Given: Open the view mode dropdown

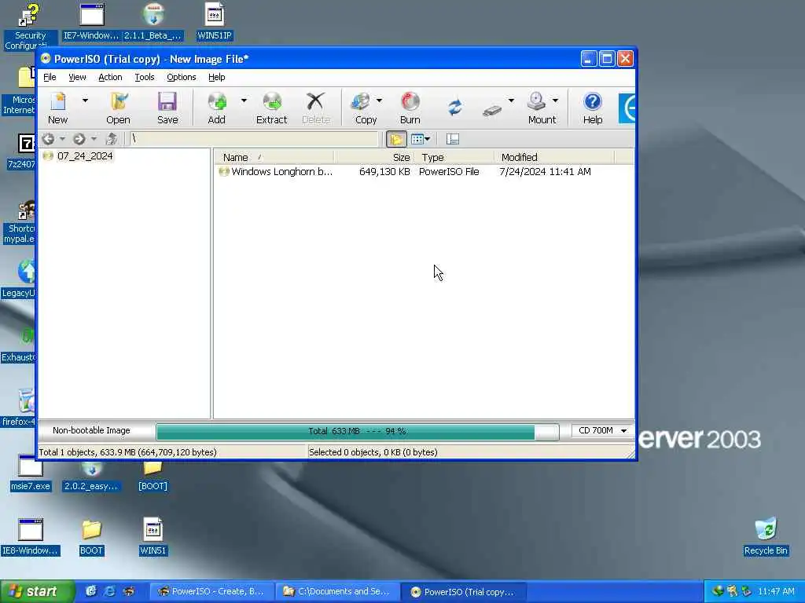Looking at the screenshot, I should click(421, 139).
